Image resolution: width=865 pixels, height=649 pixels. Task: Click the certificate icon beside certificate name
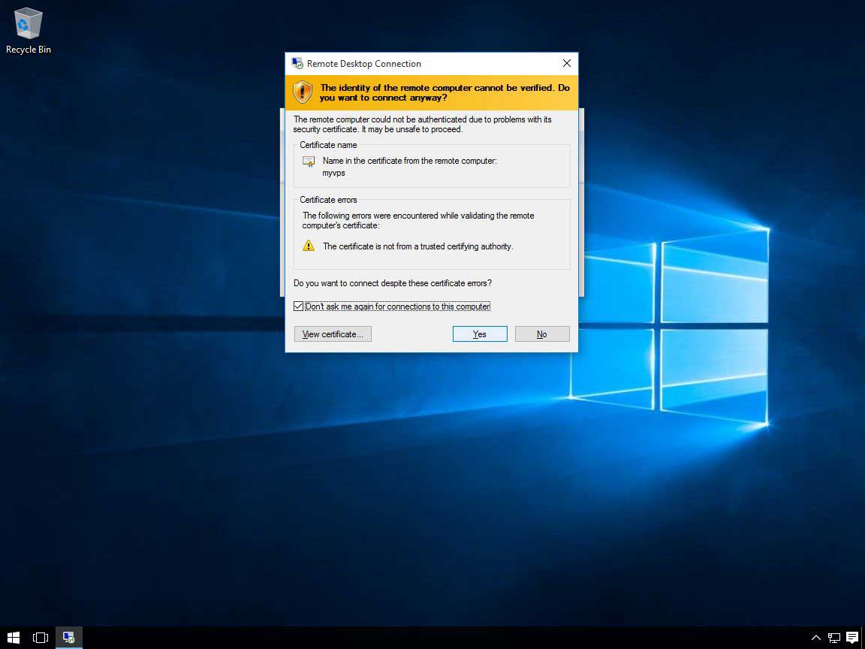(x=309, y=161)
